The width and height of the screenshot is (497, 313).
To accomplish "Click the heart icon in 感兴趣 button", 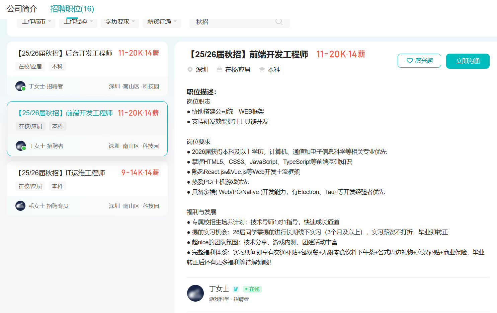I will click(409, 61).
